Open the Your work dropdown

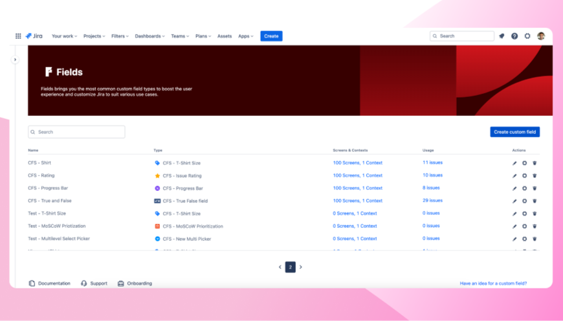click(64, 36)
